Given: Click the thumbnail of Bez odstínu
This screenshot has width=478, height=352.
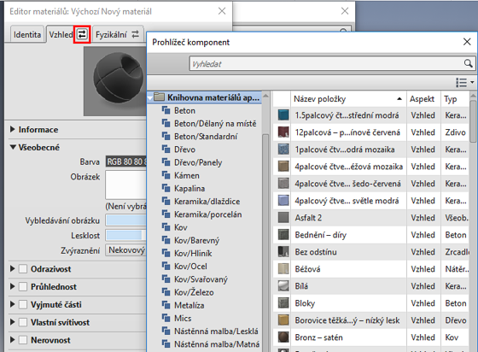Looking at the screenshot, I should point(283,252).
